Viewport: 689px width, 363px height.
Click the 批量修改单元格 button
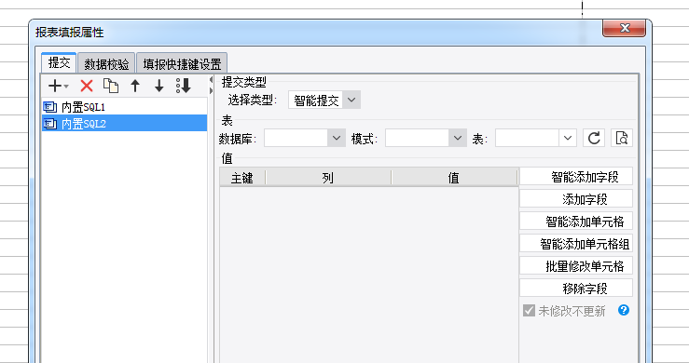(576, 266)
